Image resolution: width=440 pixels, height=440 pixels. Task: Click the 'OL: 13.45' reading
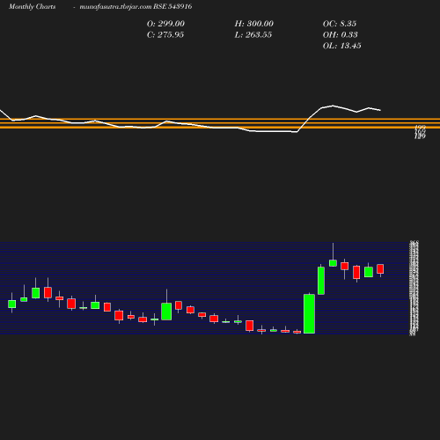(342, 46)
